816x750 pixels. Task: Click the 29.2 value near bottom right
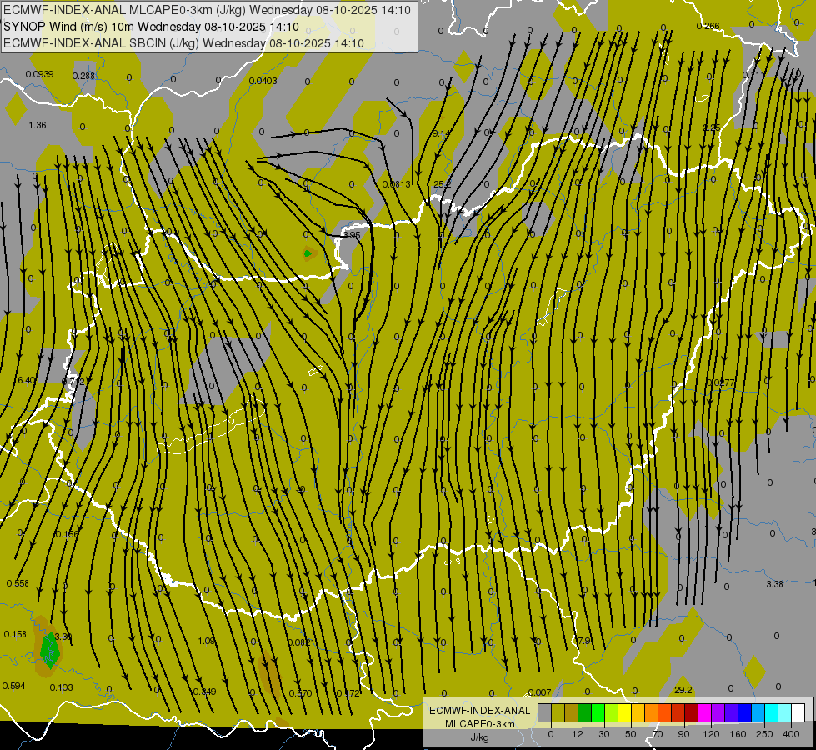683,690
